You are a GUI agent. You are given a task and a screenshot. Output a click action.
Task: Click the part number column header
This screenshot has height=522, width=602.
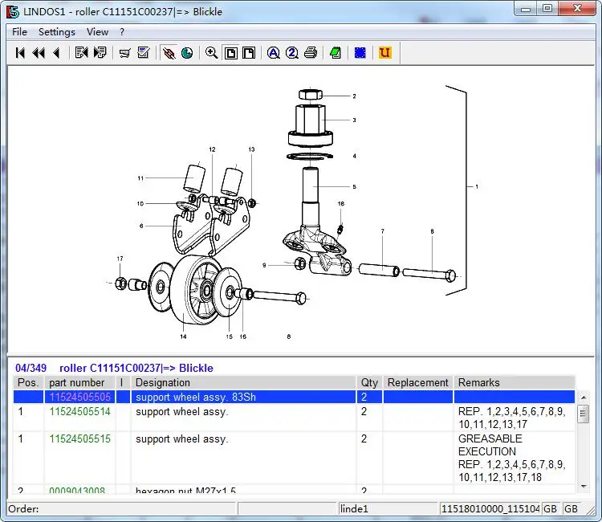click(x=79, y=382)
